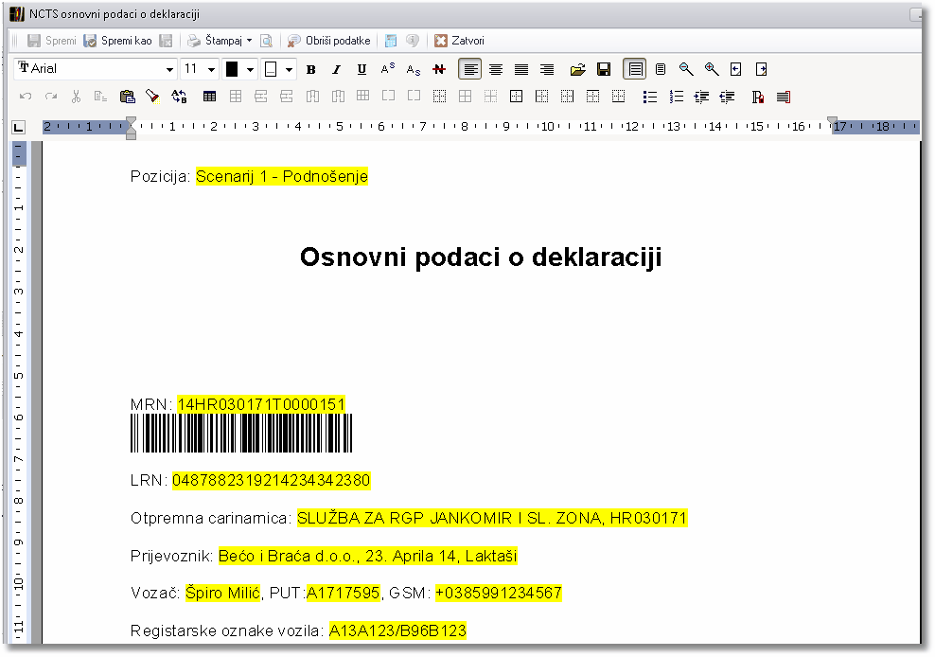
Task: Open the print preview icon
Action: point(267,41)
